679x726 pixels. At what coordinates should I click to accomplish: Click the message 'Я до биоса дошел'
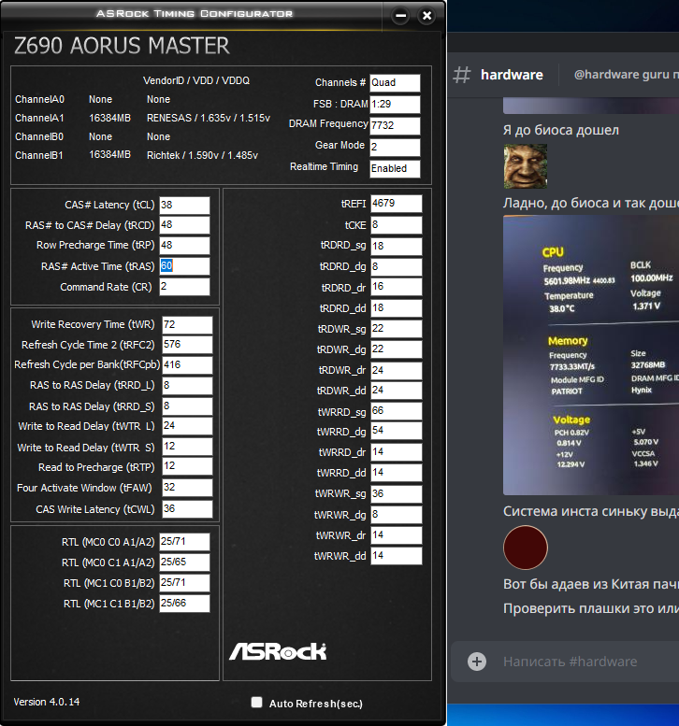tap(561, 130)
